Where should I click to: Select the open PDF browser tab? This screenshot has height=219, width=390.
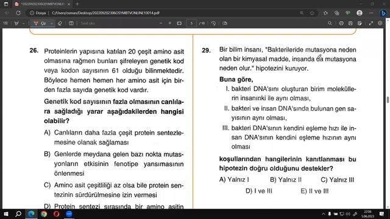point(42,4)
